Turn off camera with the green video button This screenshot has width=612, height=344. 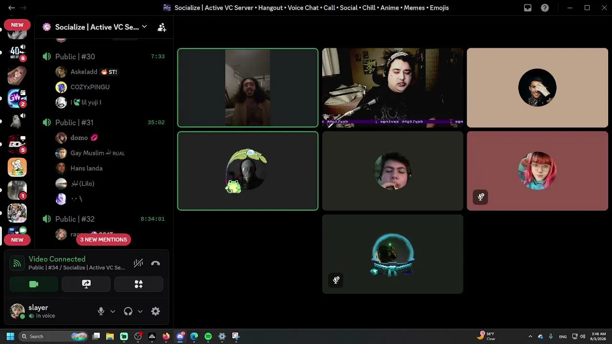click(x=33, y=284)
